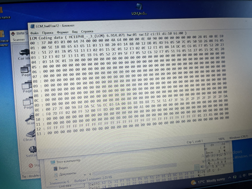Click the details view icon in Explorer
Screen dimensions: 252x189
197,167
